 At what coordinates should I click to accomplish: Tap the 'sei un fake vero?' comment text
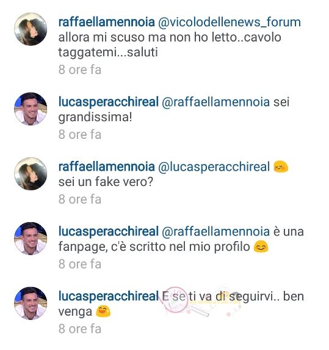(x=106, y=182)
